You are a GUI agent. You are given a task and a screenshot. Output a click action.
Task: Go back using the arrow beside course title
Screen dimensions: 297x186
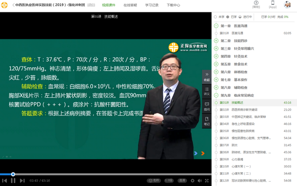pyautogui.click(x=13, y=5)
